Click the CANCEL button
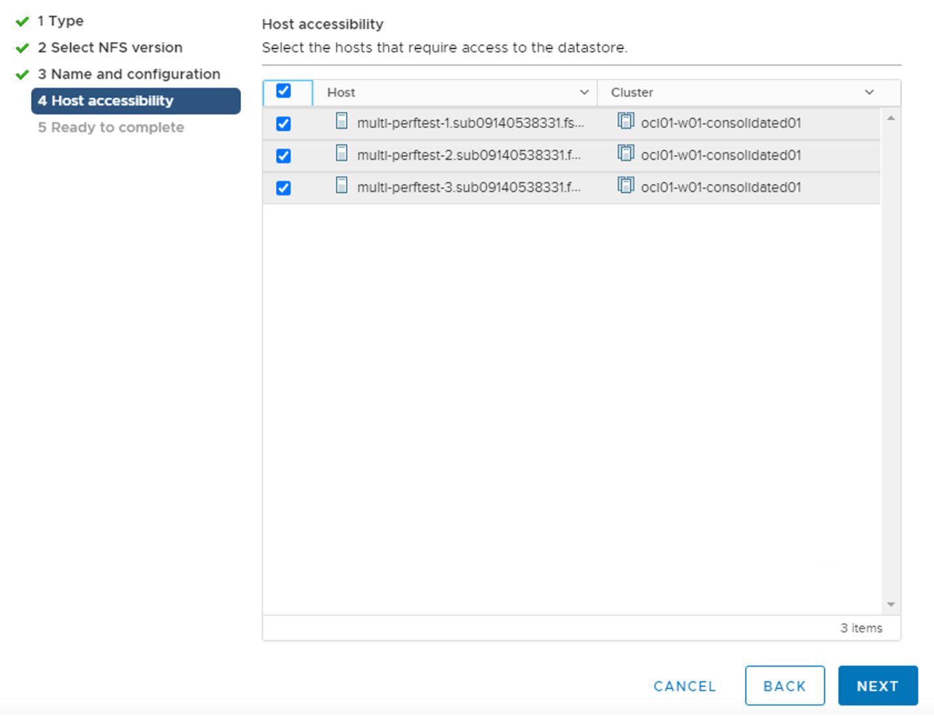The height and width of the screenshot is (718, 934). pyautogui.click(x=684, y=685)
